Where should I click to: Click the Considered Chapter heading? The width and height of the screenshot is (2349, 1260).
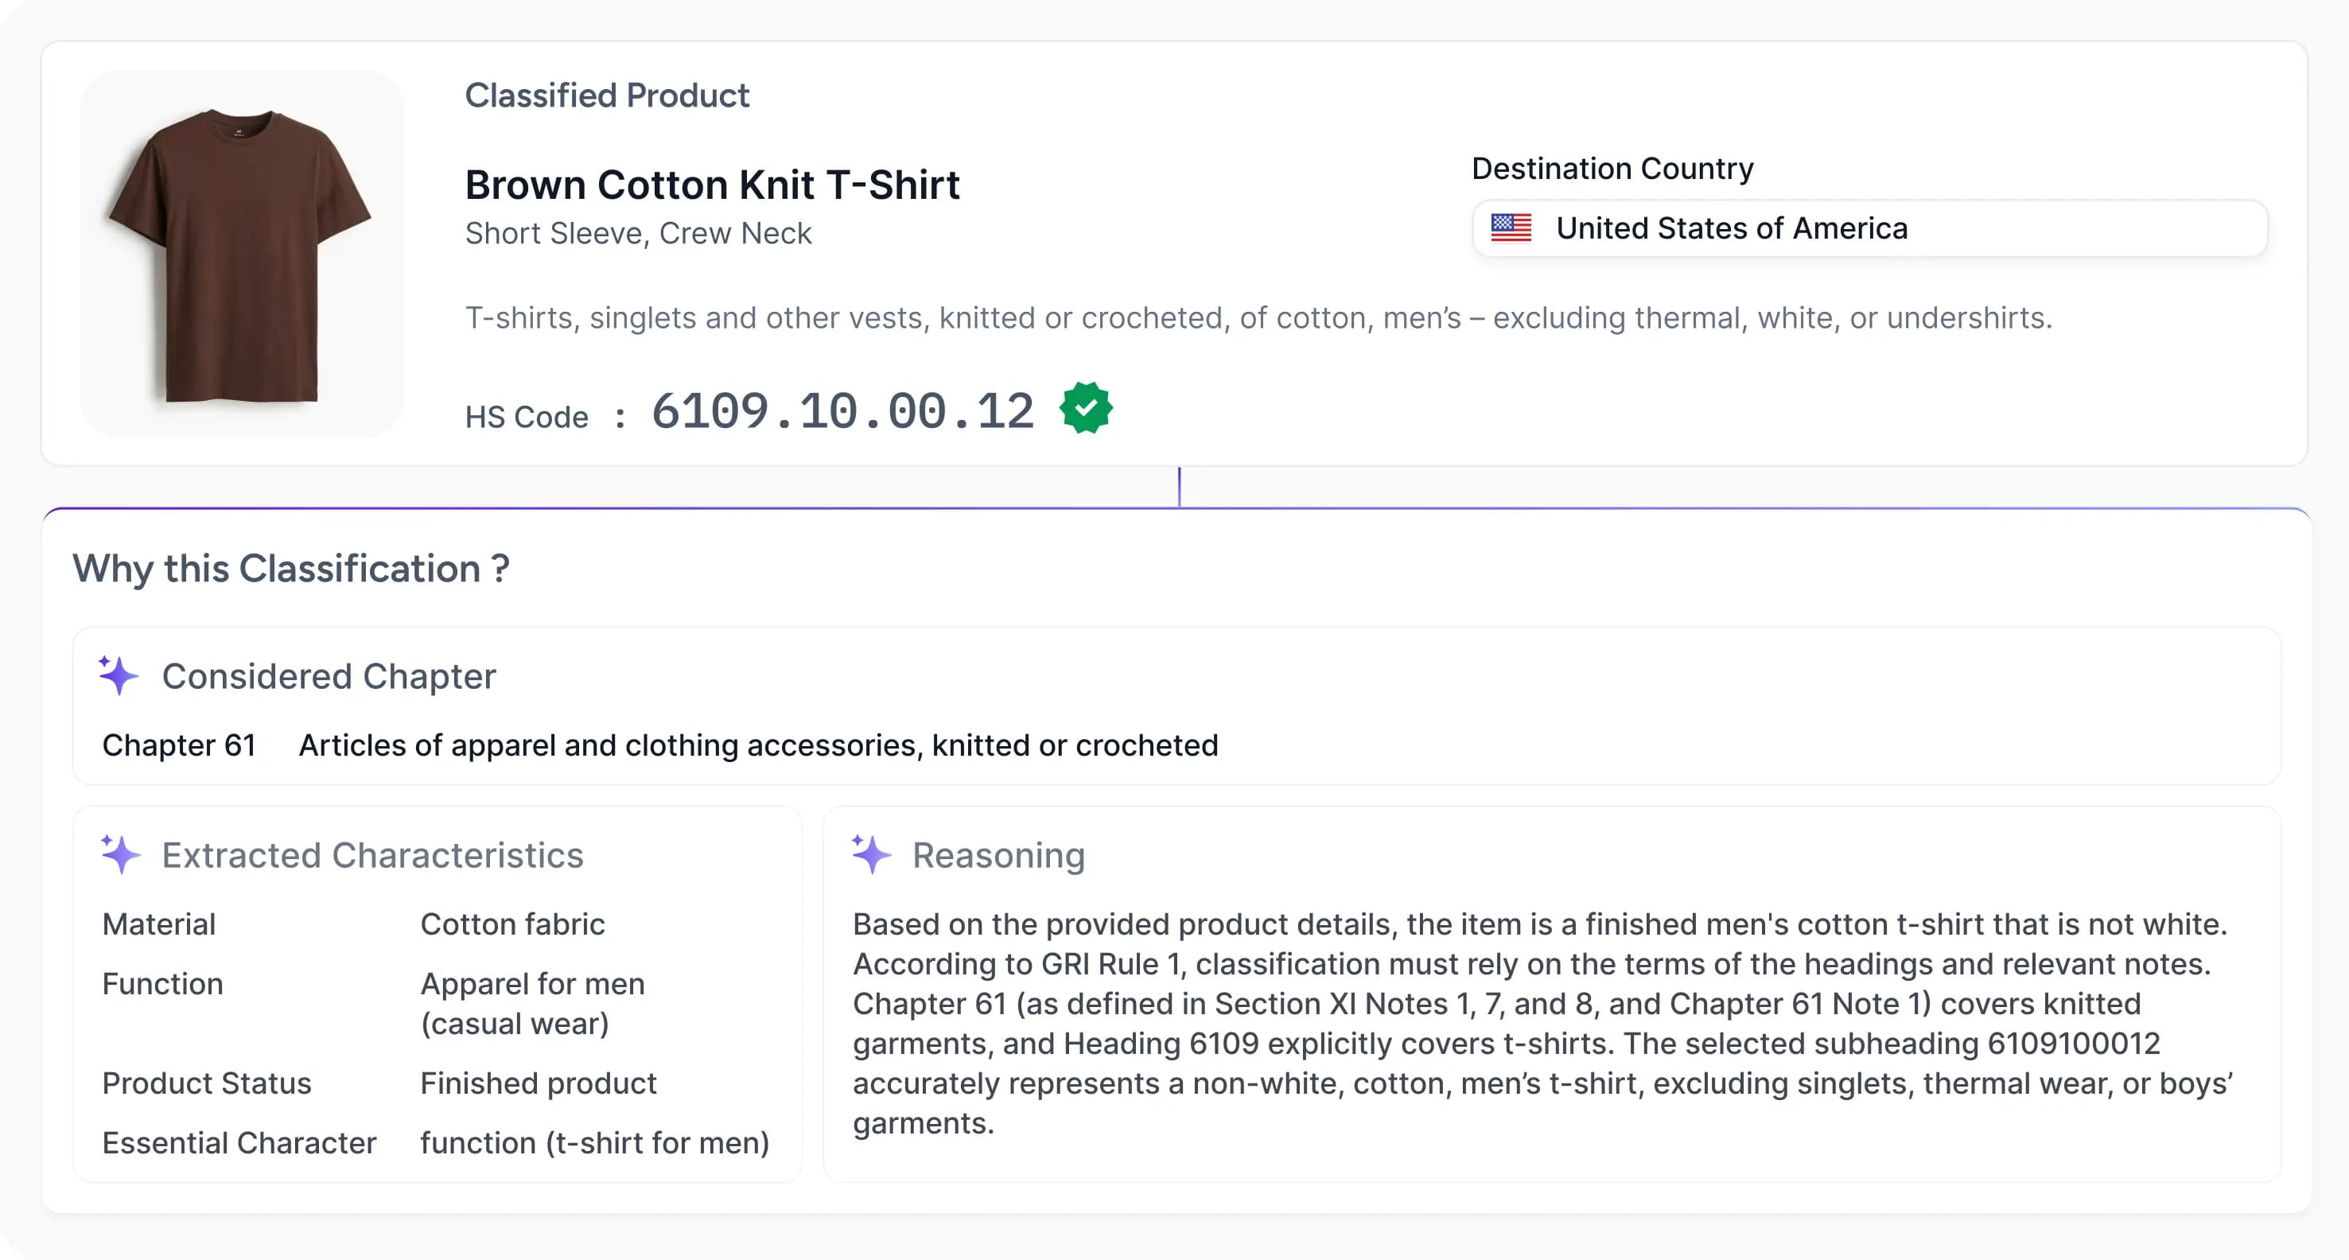pos(329,676)
